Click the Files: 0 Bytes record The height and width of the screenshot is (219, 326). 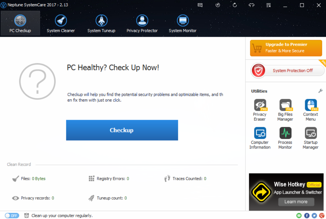click(33, 178)
